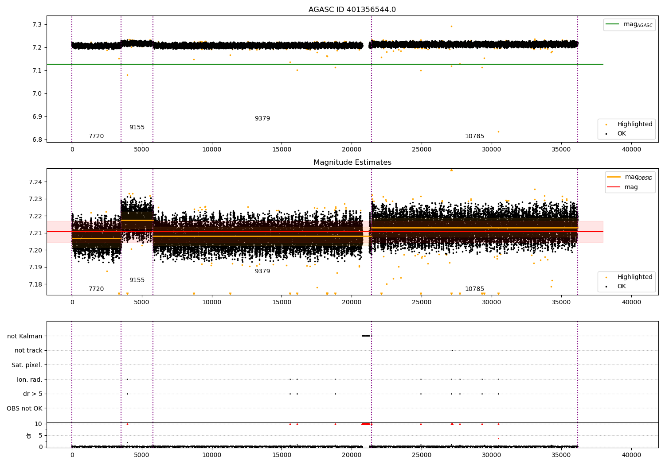Click the 5 tick on dr axis
The width and height of the screenshot is (665, 465).
pyautogui.click(x=40, y=436)
